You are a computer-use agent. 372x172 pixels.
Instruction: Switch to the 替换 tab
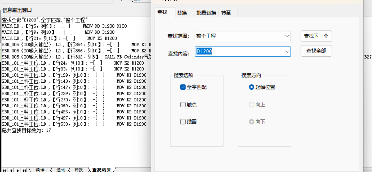[x=182, y=13]
